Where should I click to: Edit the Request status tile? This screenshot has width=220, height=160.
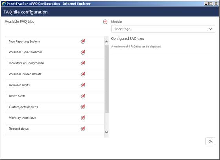point(83,129)
